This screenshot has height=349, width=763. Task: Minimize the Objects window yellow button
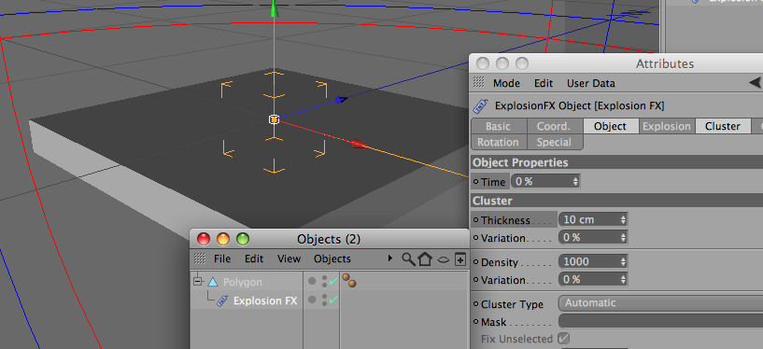[223, 239]
